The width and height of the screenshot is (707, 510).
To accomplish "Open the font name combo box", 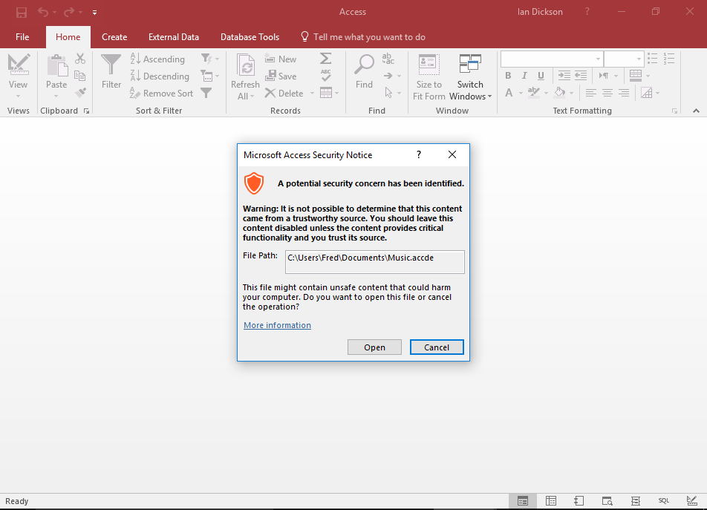I will pos(552,59).
